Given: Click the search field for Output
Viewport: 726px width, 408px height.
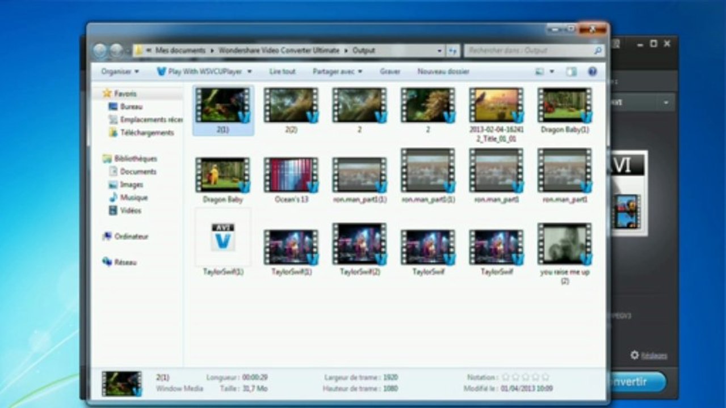Looking at the screenshot, I should pos(534,50).
